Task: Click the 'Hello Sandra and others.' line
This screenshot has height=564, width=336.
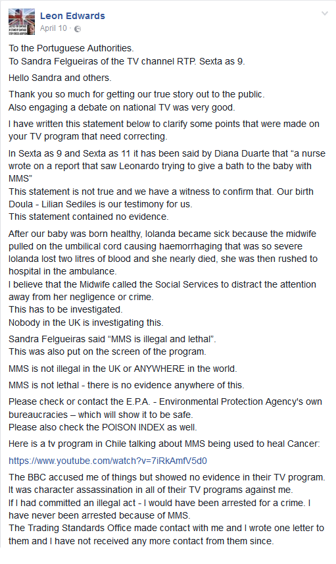Action: (60, 78)
